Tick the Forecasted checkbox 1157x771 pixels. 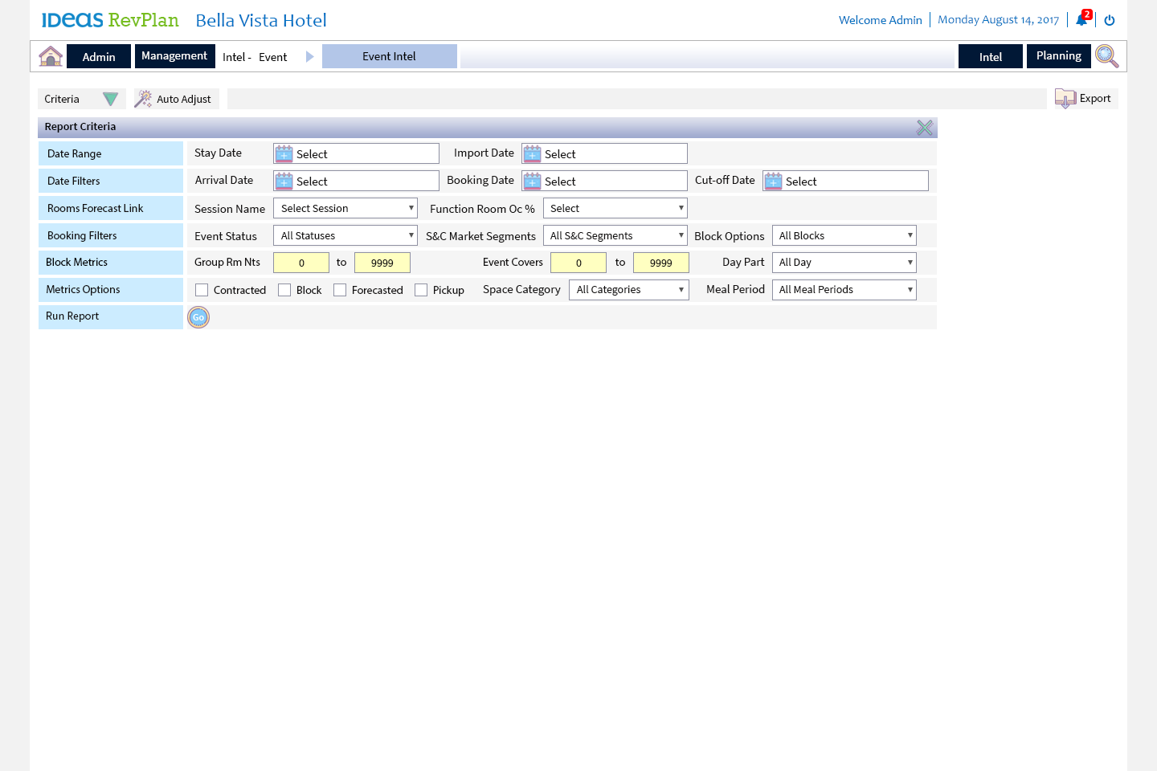point(340,290)
